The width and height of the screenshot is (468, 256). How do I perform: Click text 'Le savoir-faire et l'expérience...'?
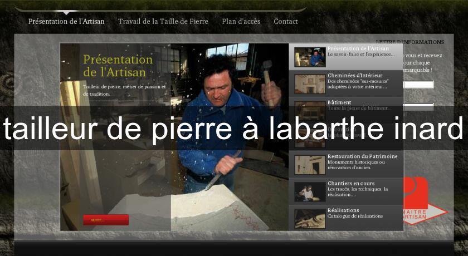point(361,54)
